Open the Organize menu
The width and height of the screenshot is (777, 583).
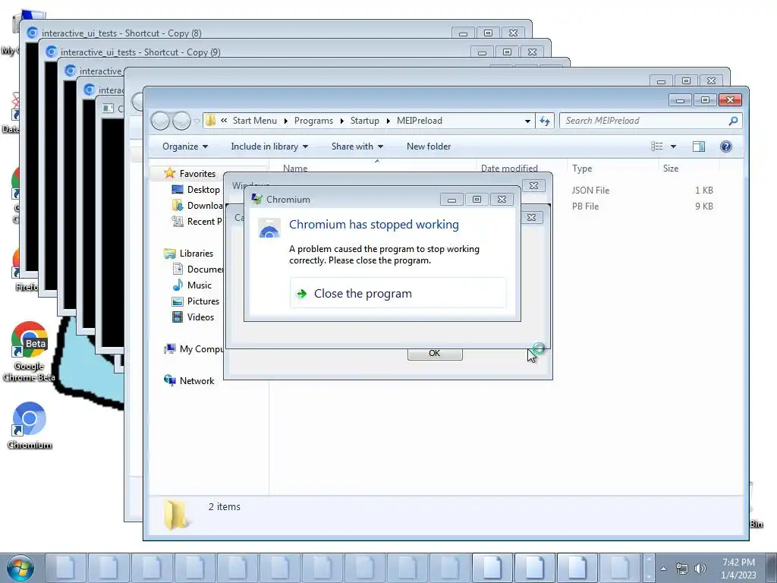tap(185, 147)
